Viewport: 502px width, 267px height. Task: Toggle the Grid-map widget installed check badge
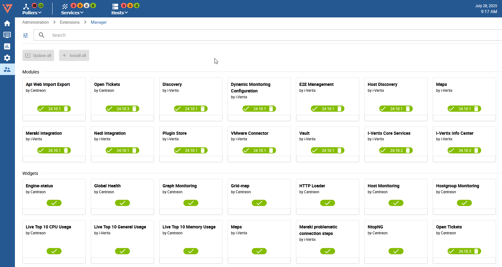click(x=259, y=203)
